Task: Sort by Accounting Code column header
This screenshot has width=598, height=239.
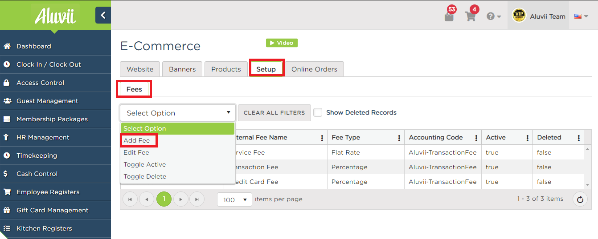Action: [x=436, y=137]
